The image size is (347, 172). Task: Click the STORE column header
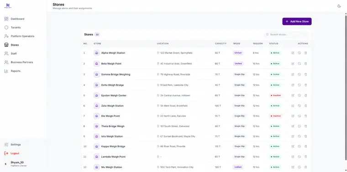click(97, 44)
